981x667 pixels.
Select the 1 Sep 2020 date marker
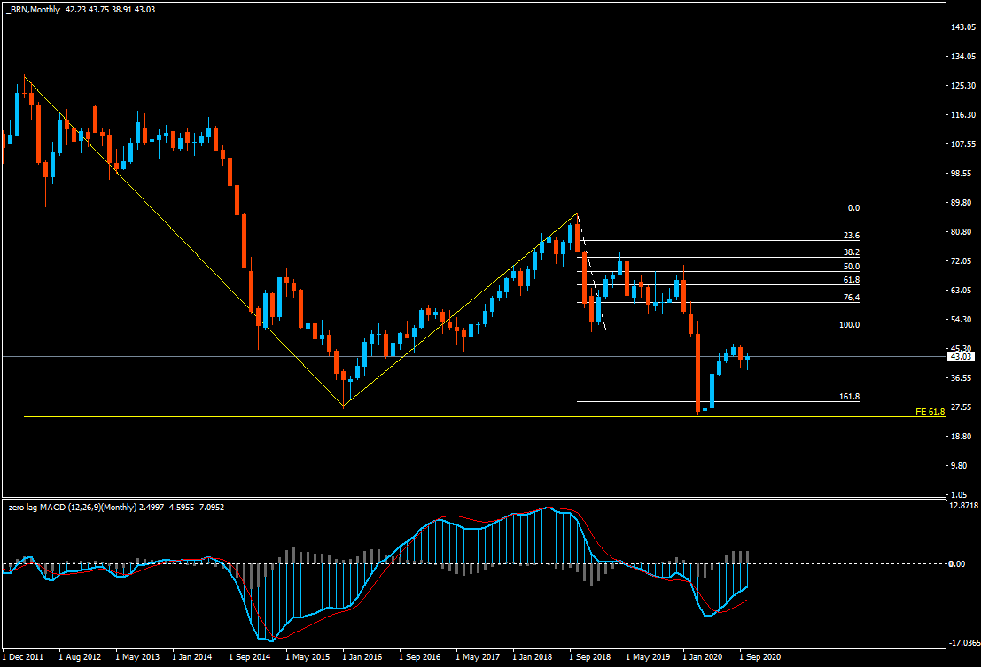[760, 657]
